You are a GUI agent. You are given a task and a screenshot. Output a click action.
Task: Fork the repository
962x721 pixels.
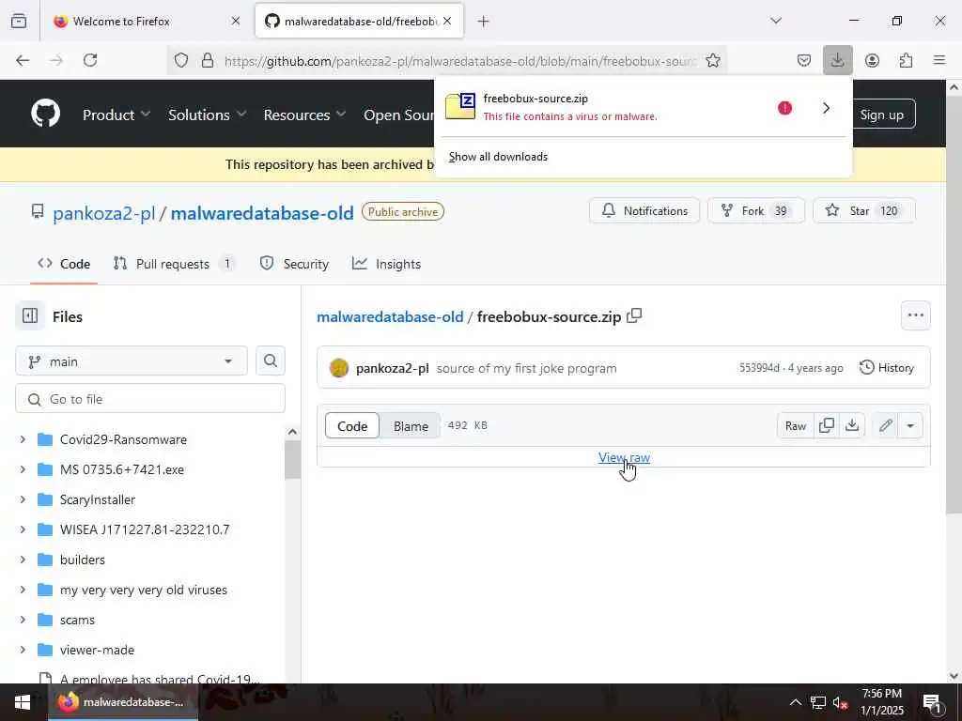pos(756,210)
